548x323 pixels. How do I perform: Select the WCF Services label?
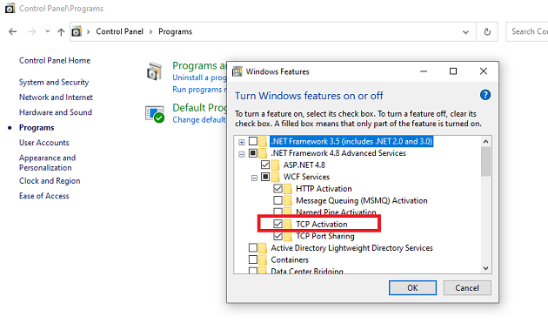tap(306, 177)
